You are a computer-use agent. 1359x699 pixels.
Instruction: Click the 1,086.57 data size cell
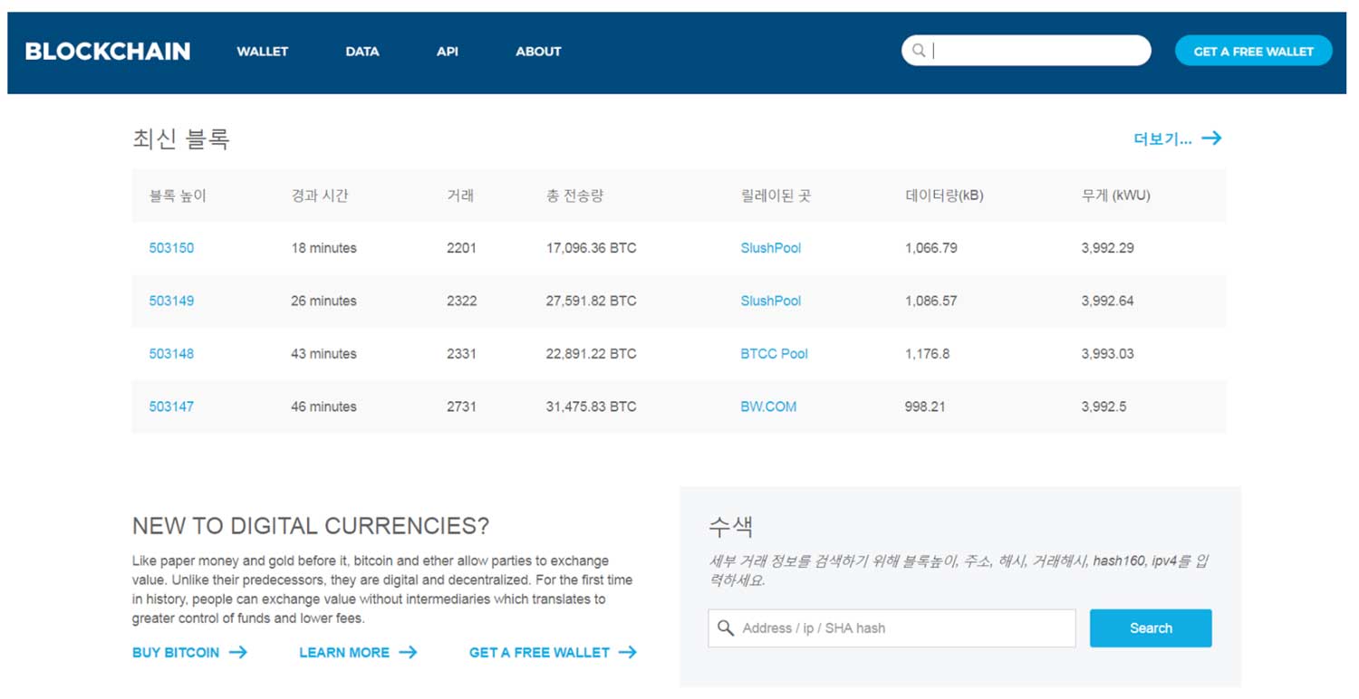tap(930, 301)
